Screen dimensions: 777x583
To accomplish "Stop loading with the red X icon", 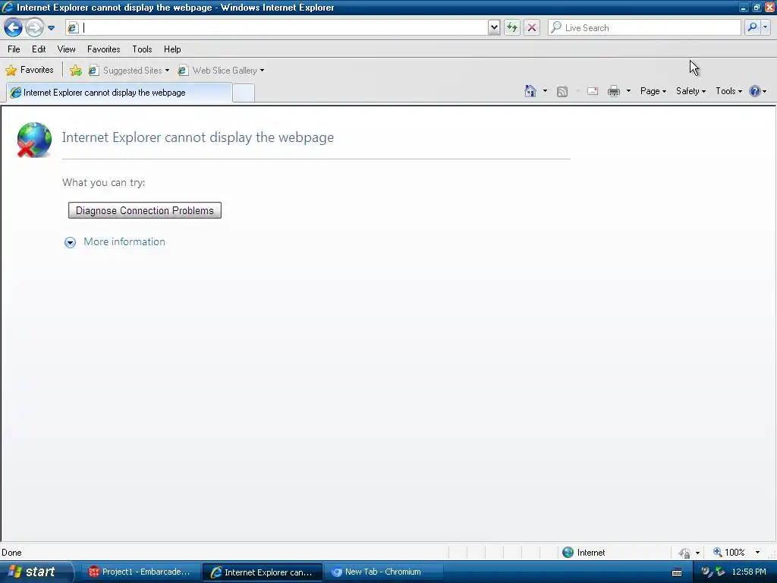I will (x=532, y=28).
